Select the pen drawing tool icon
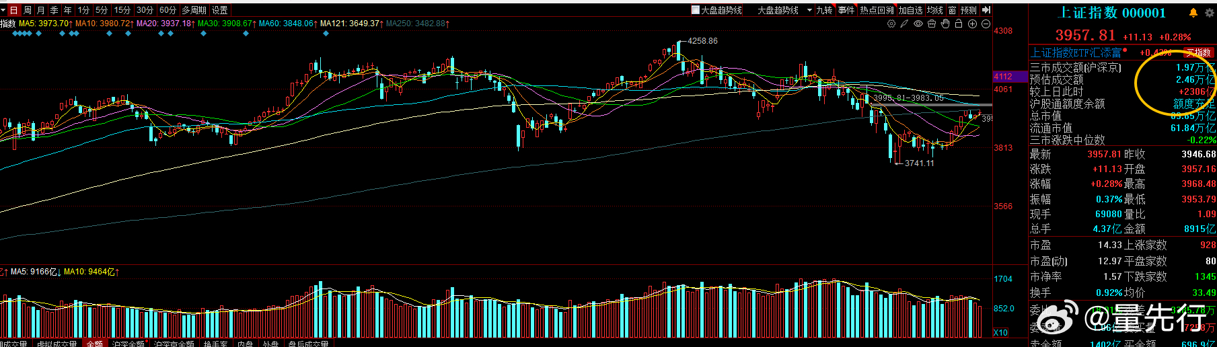Screen dimensions: 1217x347 pos(904,24)
